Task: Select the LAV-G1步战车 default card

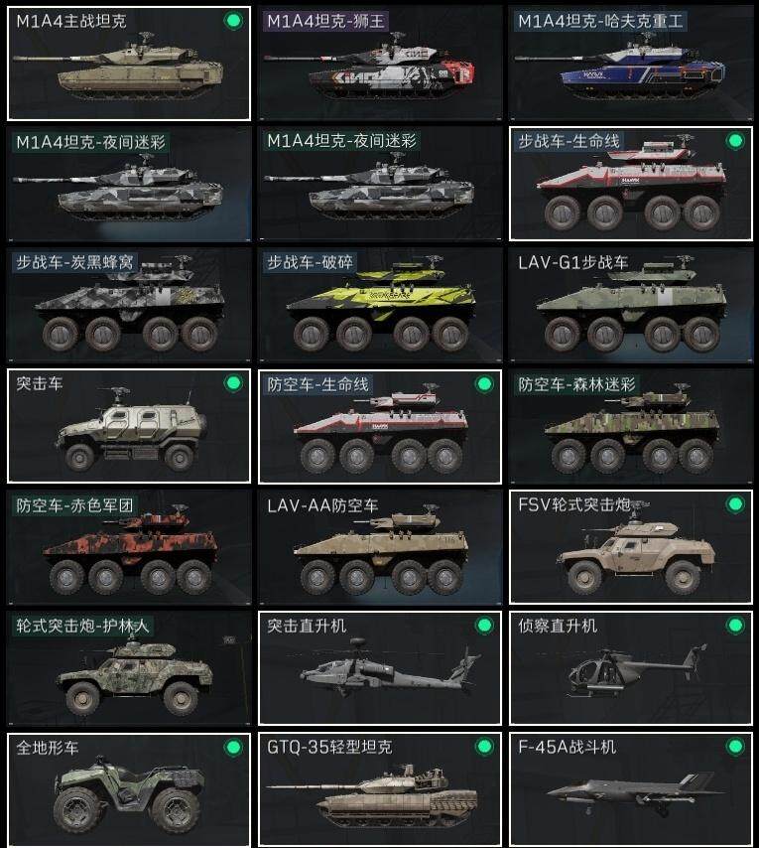Action: pyautogui.click(x=630, y=306)
